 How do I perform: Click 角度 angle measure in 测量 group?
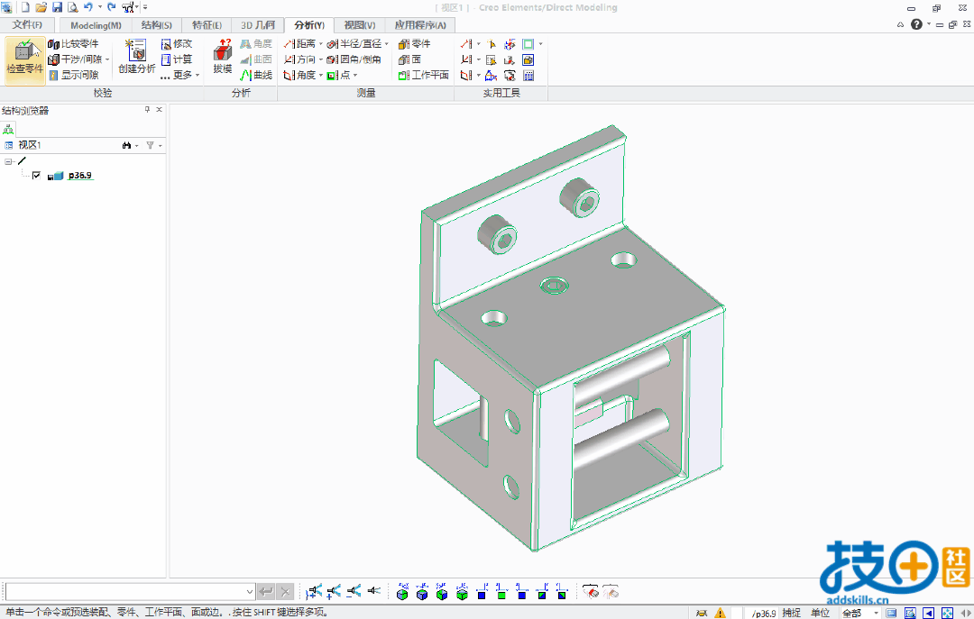(300, 75)
